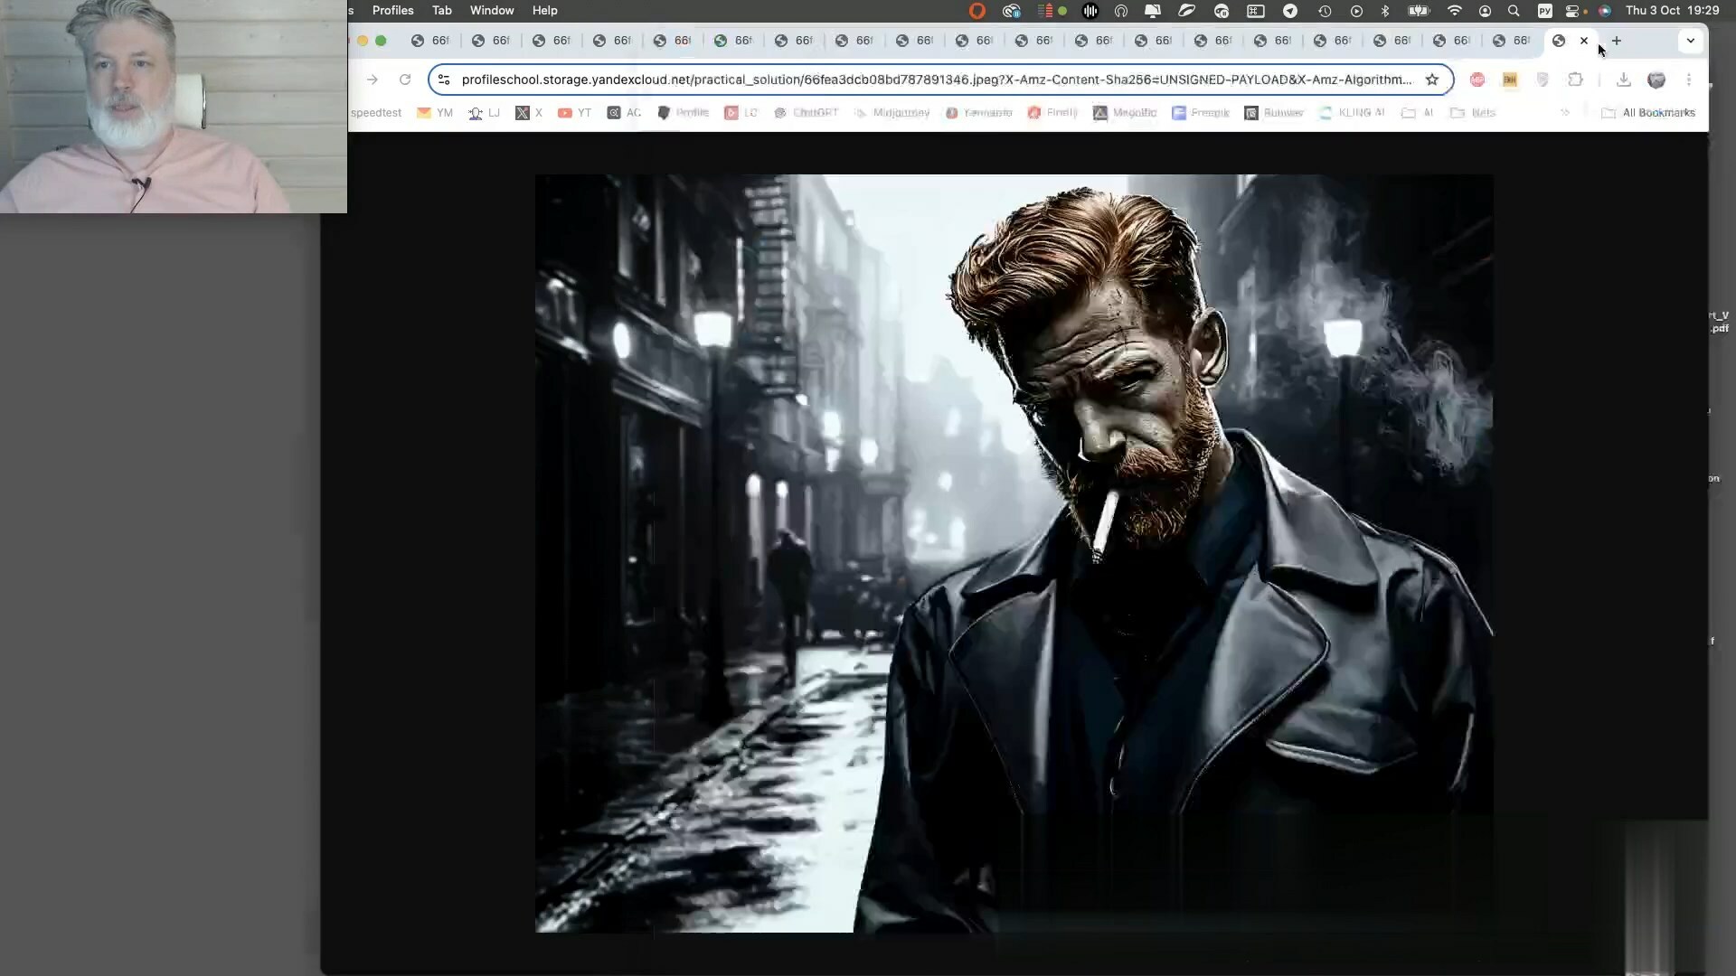
Task: Show the date and time in menu bar
Action: 1672,11
